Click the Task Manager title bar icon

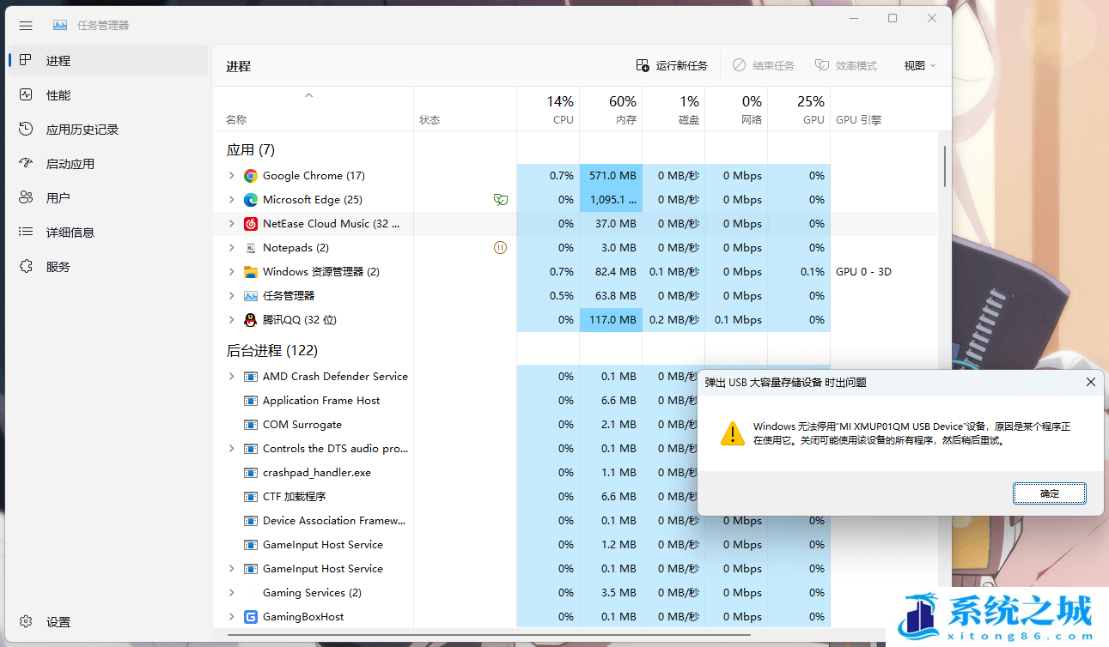tap(59, 26)
